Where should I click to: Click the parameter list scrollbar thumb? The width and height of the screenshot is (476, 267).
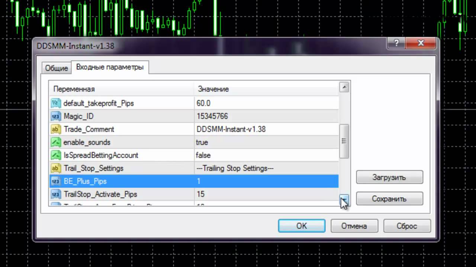coord(344,141)
